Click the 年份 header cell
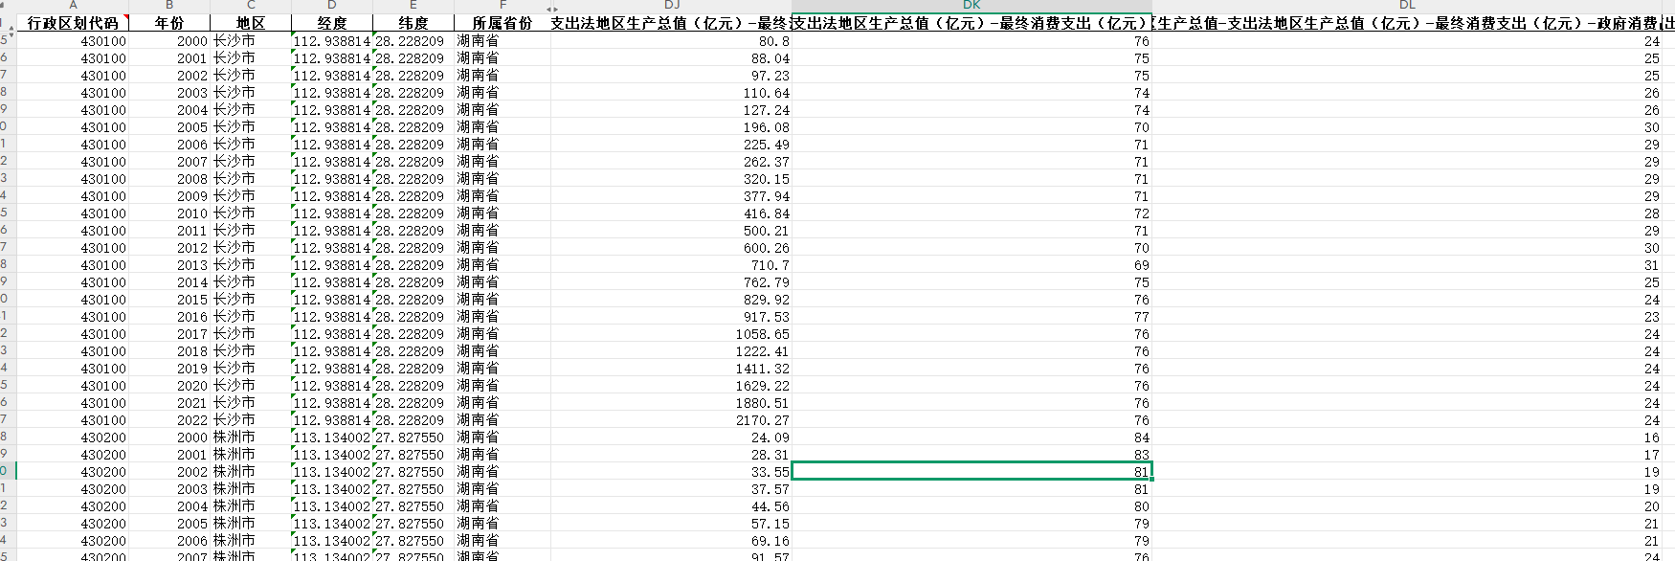 tap(169, 23)
